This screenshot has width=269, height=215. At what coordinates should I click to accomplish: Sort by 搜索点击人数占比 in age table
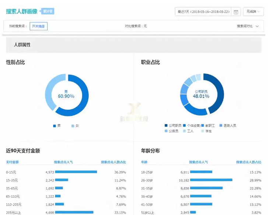[249, 162]
